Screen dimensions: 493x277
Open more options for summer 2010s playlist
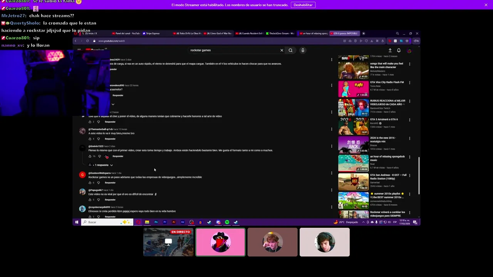(x=409, y=194)
